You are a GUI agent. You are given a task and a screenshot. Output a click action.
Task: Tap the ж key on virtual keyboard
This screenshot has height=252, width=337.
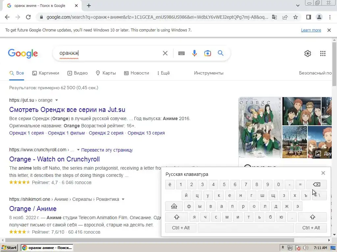pos(287,206)
